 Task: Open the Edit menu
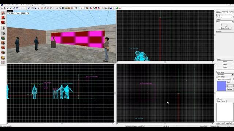coord(9,5)
